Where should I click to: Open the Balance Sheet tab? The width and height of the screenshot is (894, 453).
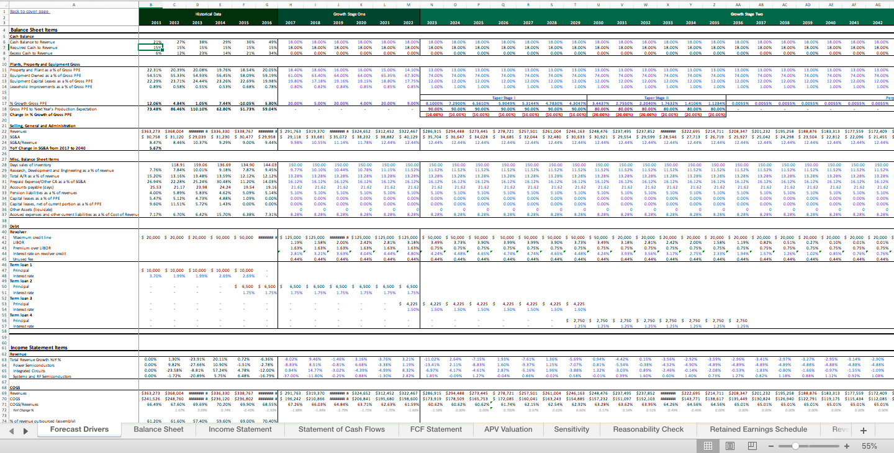(158, 429)
